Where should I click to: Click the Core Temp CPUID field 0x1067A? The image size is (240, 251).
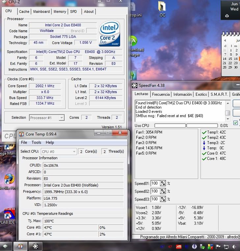click(83, 165)
